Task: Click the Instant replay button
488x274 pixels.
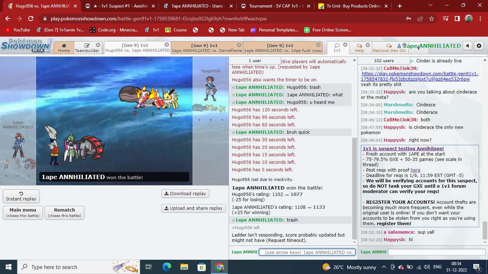Action: point(21,196)
